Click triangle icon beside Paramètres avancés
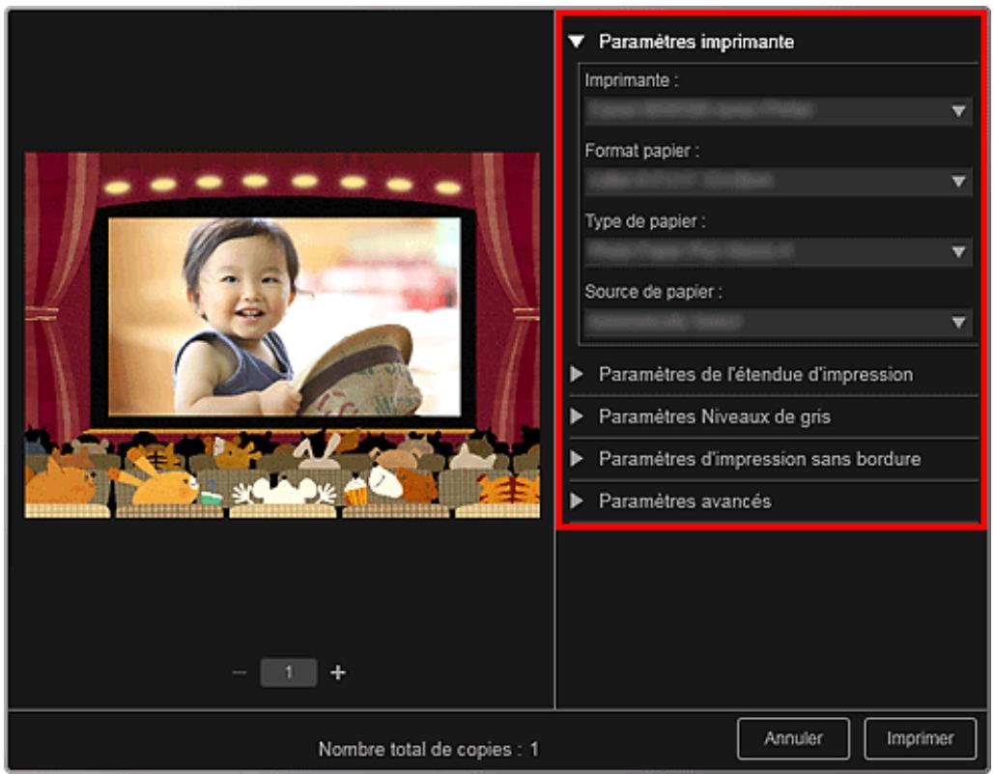Screen dimensions: 994x774 pos(577,502)
